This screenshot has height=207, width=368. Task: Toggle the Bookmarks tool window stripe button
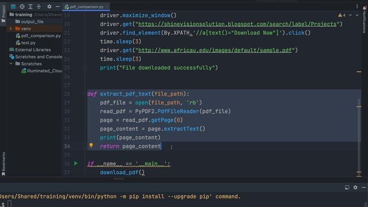[3, 164]
